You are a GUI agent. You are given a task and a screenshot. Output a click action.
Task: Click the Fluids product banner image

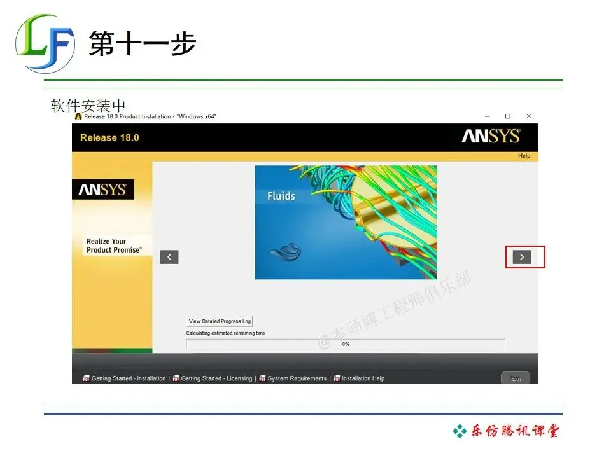pos(346,223)
